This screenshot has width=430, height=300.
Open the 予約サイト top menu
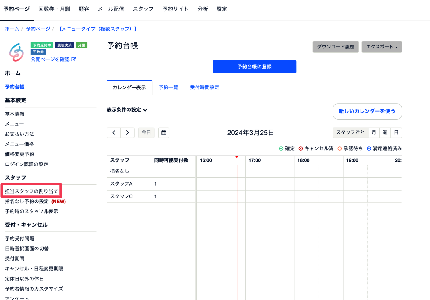pyautogui.click(x=175, y=9)
